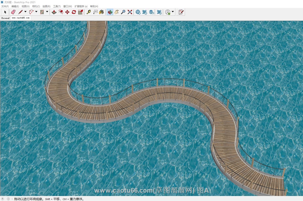Open the 扩展程序 (x) menu
The width and height of the screenshot is (303, 201).
[x=81, y=6]
